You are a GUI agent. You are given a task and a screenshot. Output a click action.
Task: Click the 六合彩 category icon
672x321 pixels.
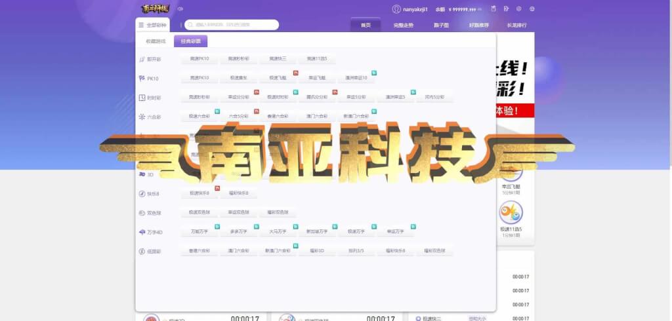tap(142, 117)
